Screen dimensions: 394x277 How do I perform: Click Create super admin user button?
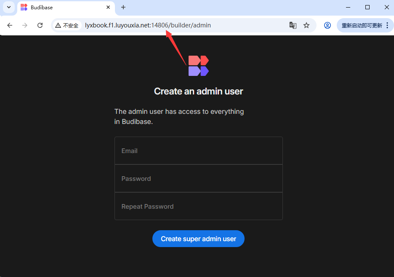[198, 239]
